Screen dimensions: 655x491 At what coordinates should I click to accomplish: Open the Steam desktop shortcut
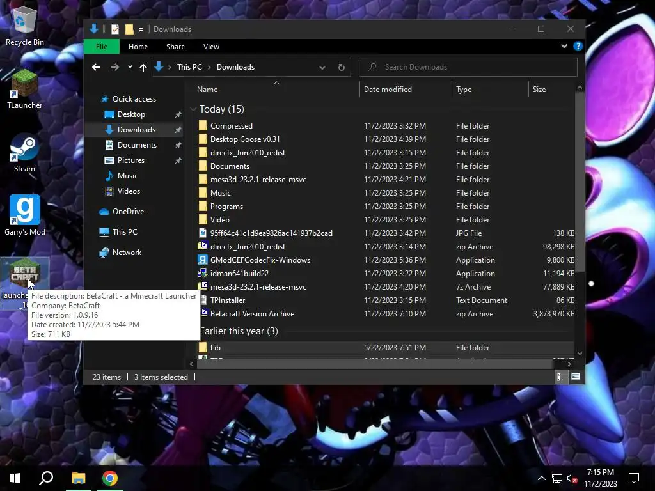24,153
